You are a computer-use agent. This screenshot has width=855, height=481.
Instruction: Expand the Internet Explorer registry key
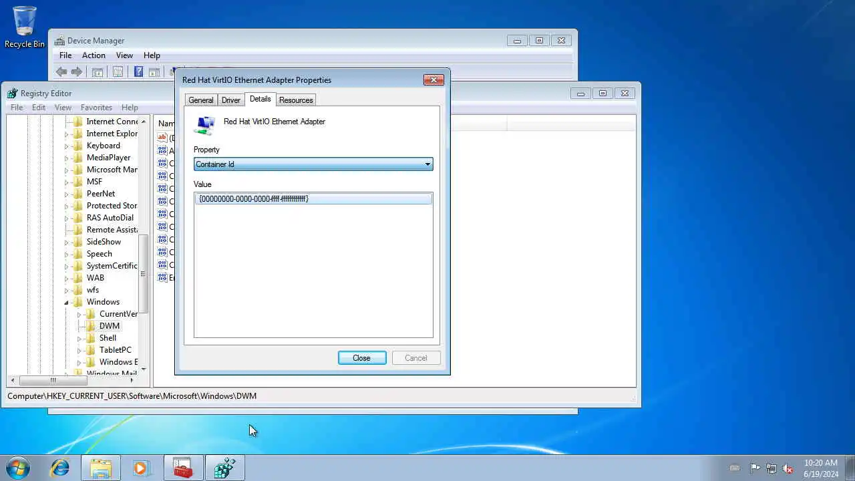[x=66, y=134]
